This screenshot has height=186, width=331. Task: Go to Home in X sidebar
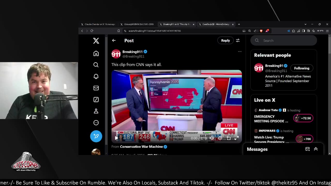coord(96,53)
